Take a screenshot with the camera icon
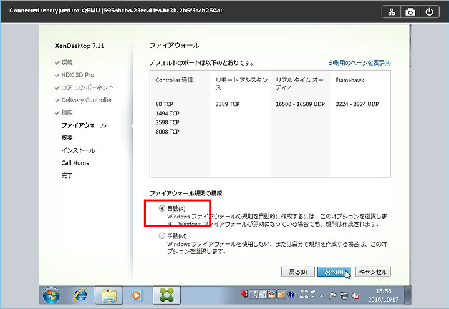The width and height of the screenshot is (449, 309). click(x=410, y=12)
